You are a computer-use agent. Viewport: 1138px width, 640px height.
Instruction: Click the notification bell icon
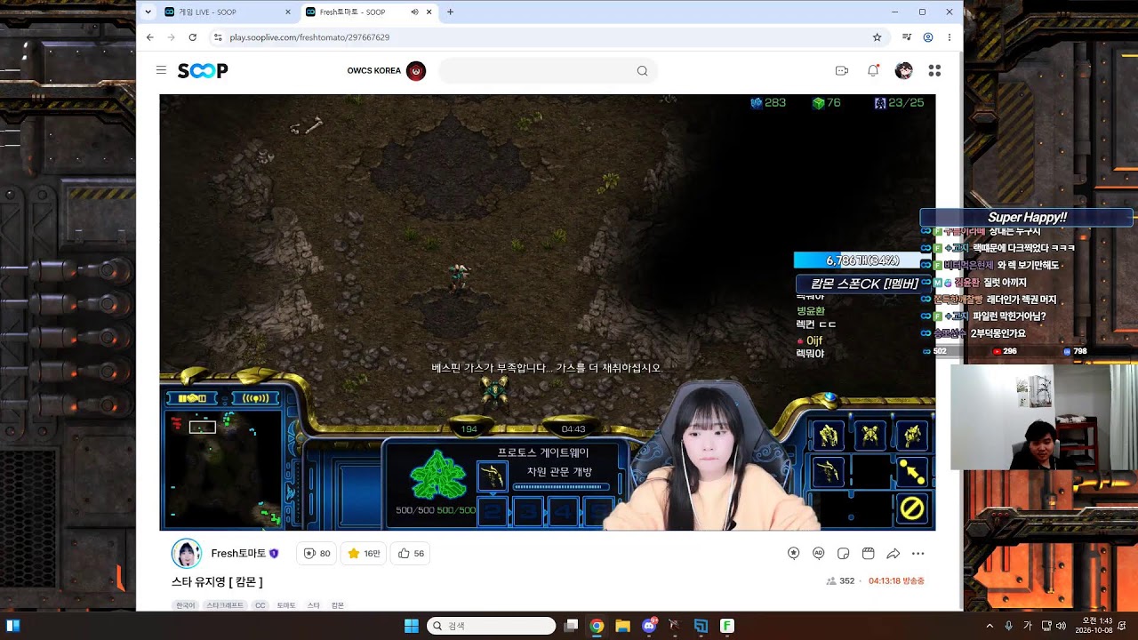point(873,70)
